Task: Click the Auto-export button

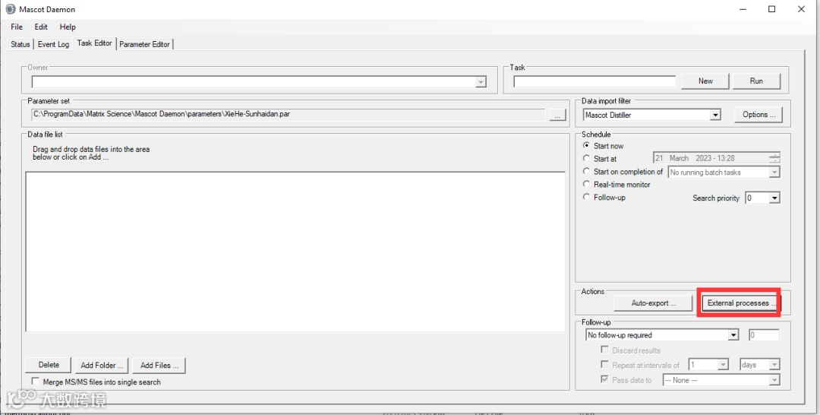Action: (x=653, y=303)
